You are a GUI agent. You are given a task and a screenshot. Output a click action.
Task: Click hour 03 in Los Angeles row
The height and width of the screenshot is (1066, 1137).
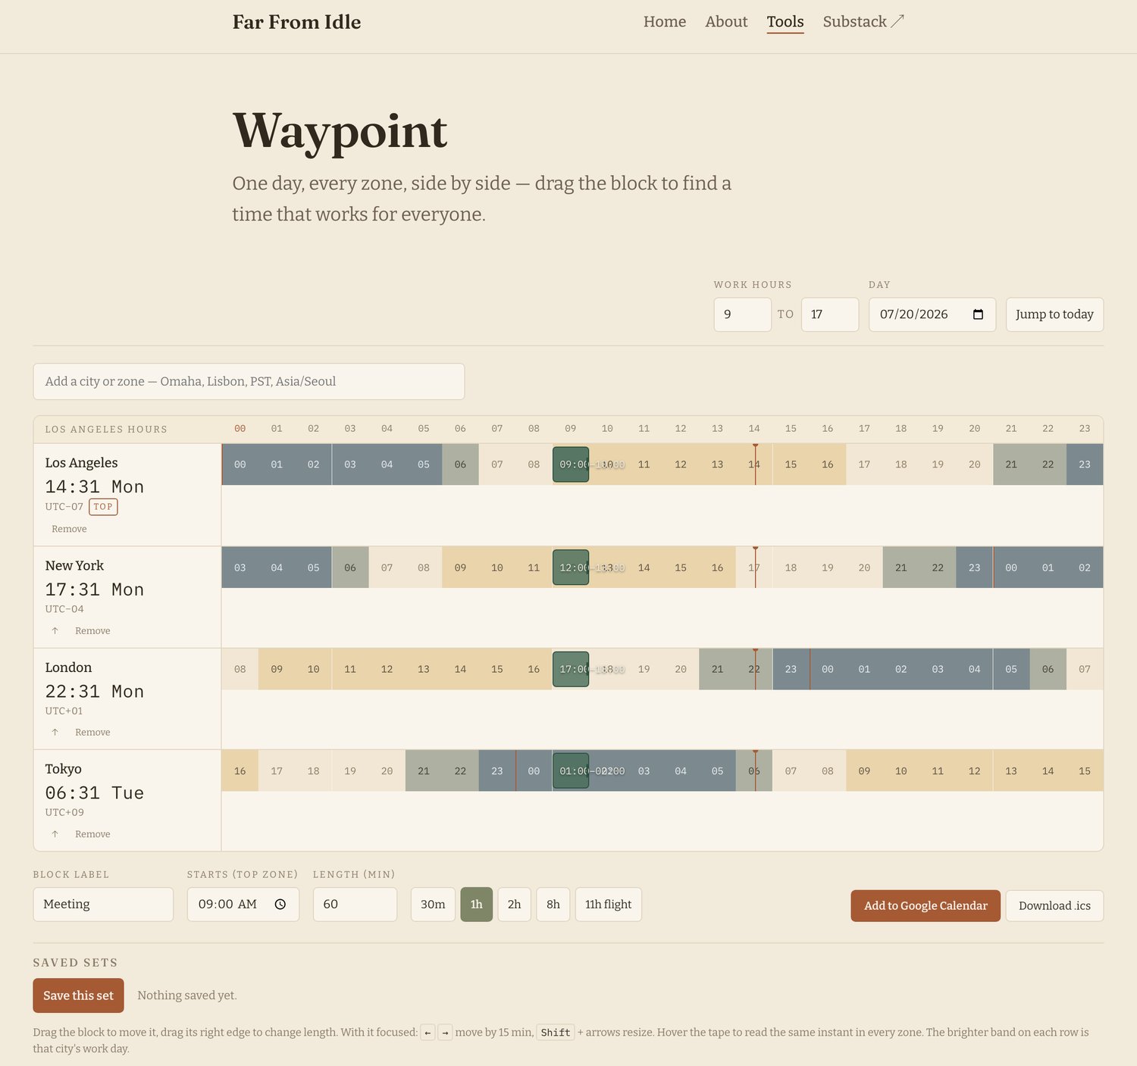(350, 464)
